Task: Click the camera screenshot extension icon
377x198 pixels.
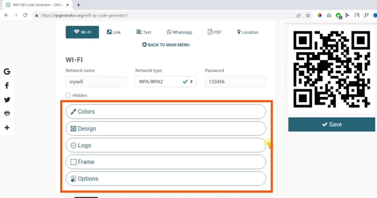Action: pos(329,15)
